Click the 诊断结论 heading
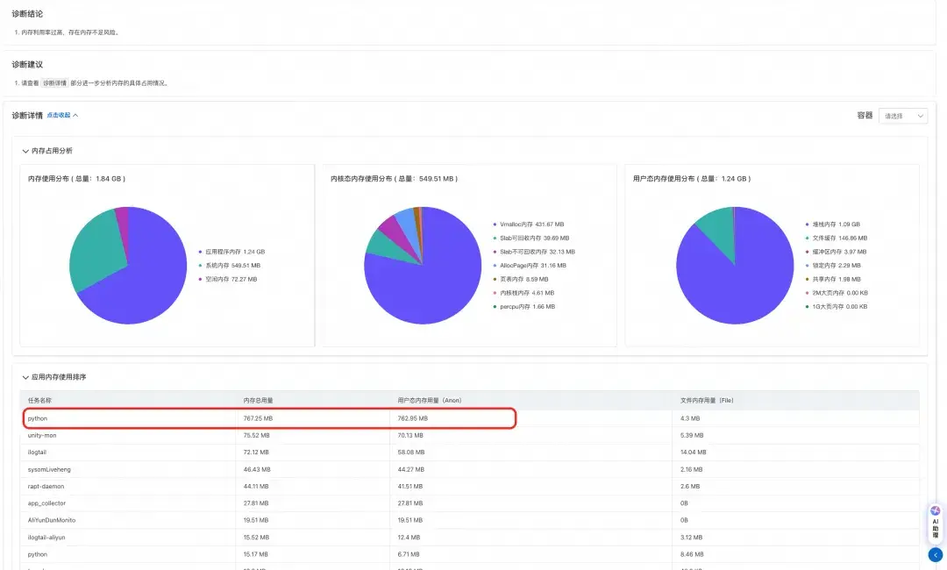This screenshot has height=570, width=947. 27,13
